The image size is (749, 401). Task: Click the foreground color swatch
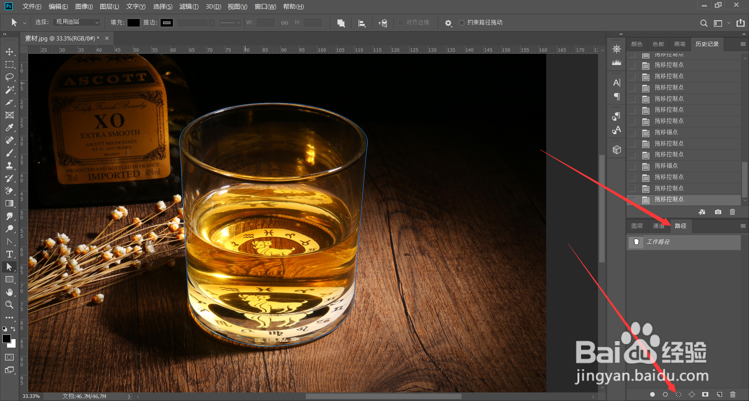click(x=7, y=339)
